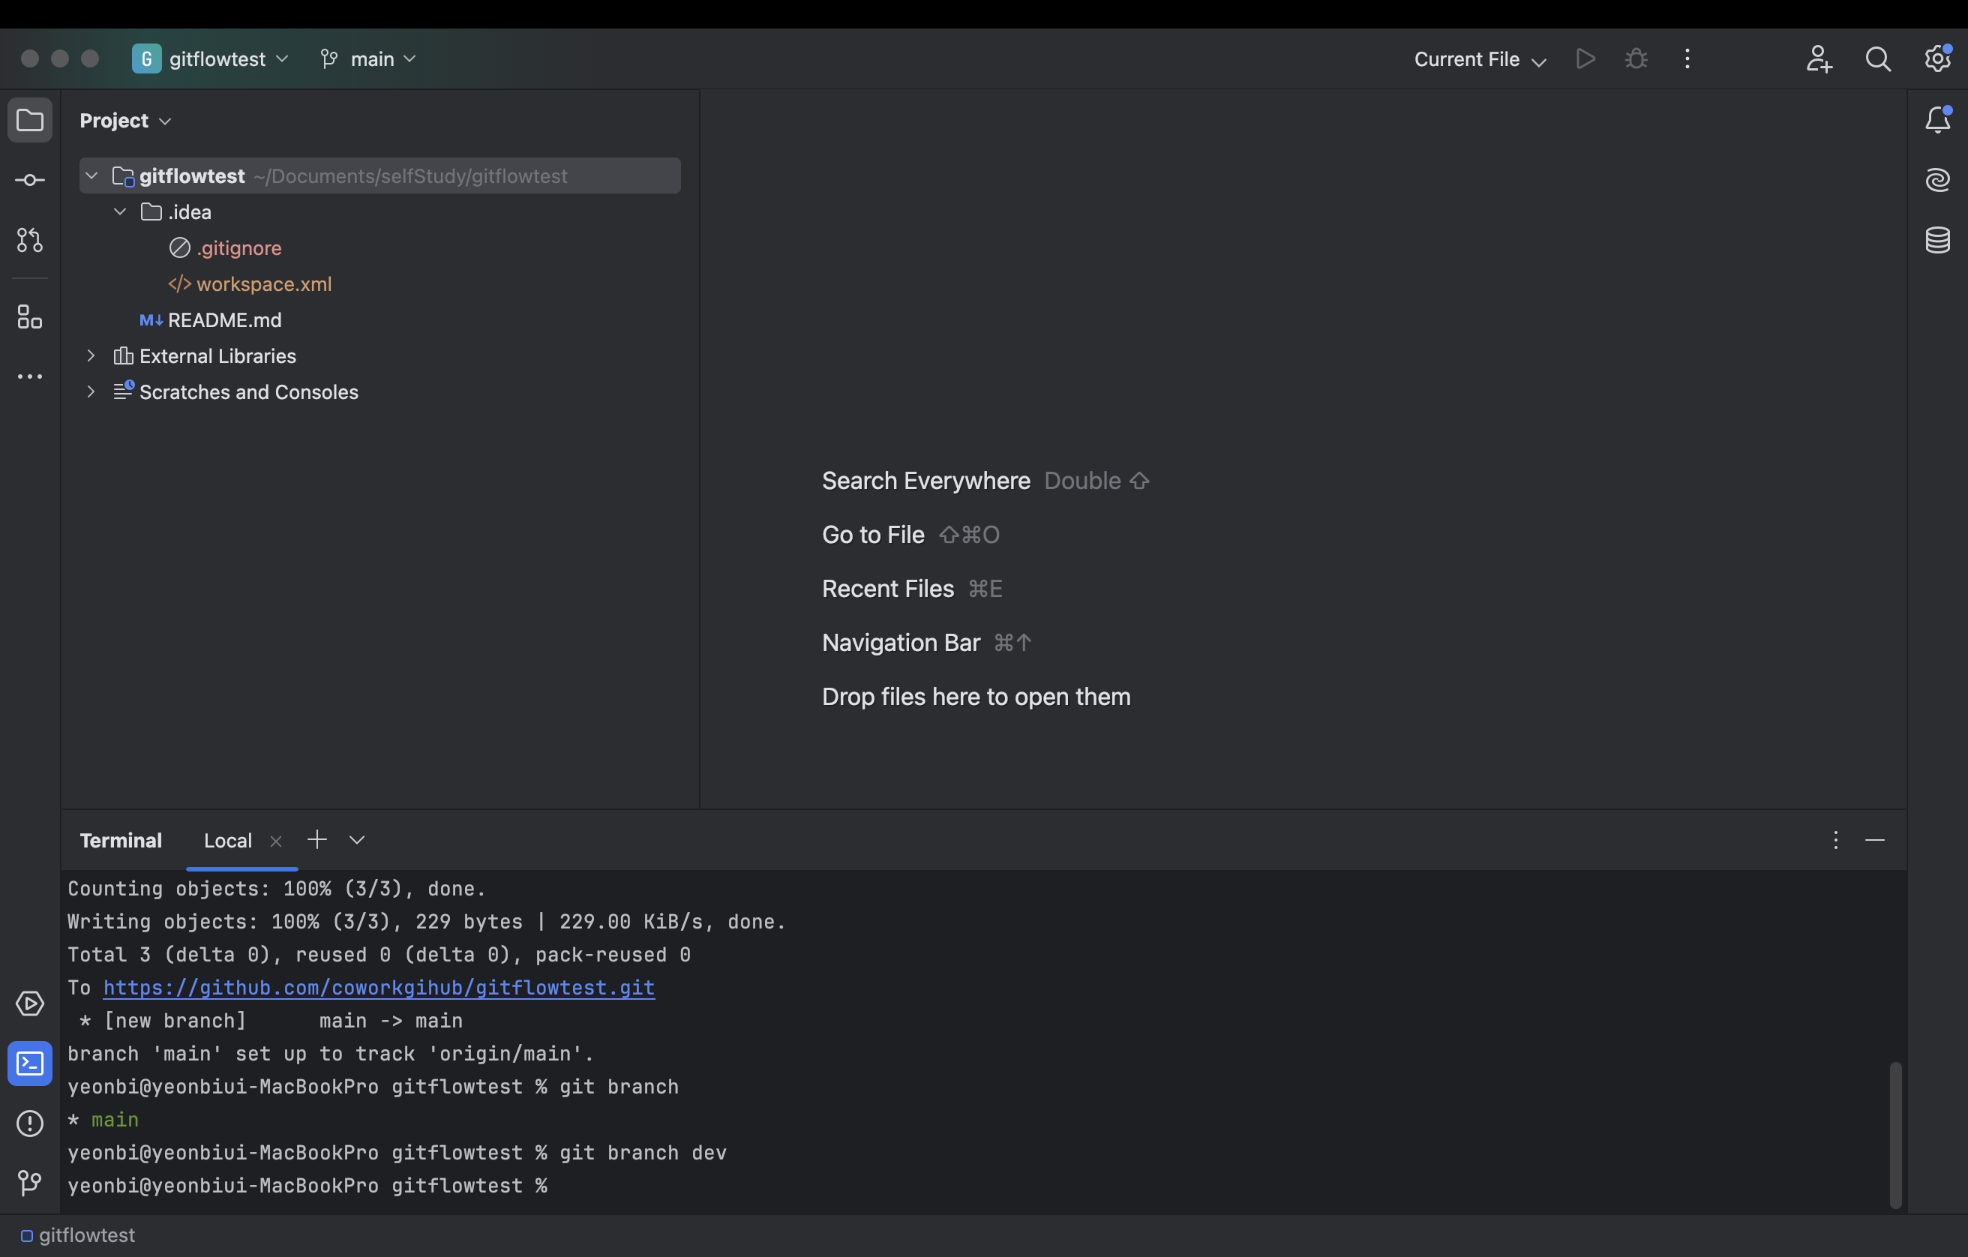Open the Problems tool window icon
The width and height of the screenshot is (1968, 1257).
[30, 1123]
